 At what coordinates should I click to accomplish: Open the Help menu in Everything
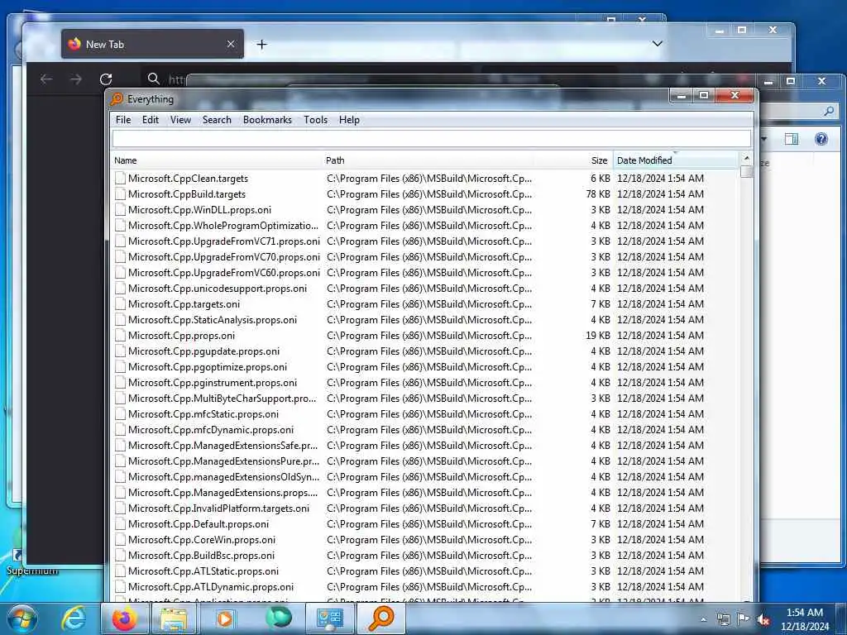coord(349,120)
